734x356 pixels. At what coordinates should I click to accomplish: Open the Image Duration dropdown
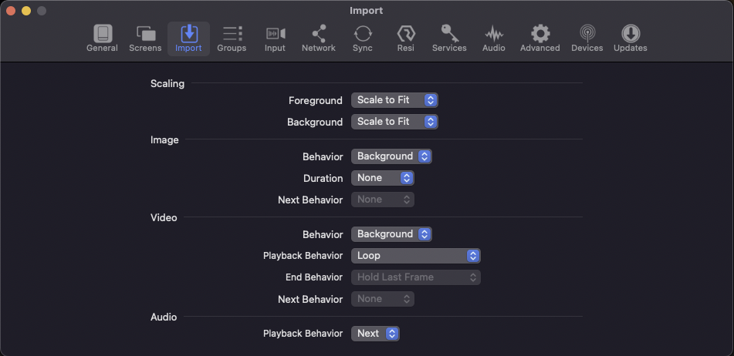pos(383,177)
